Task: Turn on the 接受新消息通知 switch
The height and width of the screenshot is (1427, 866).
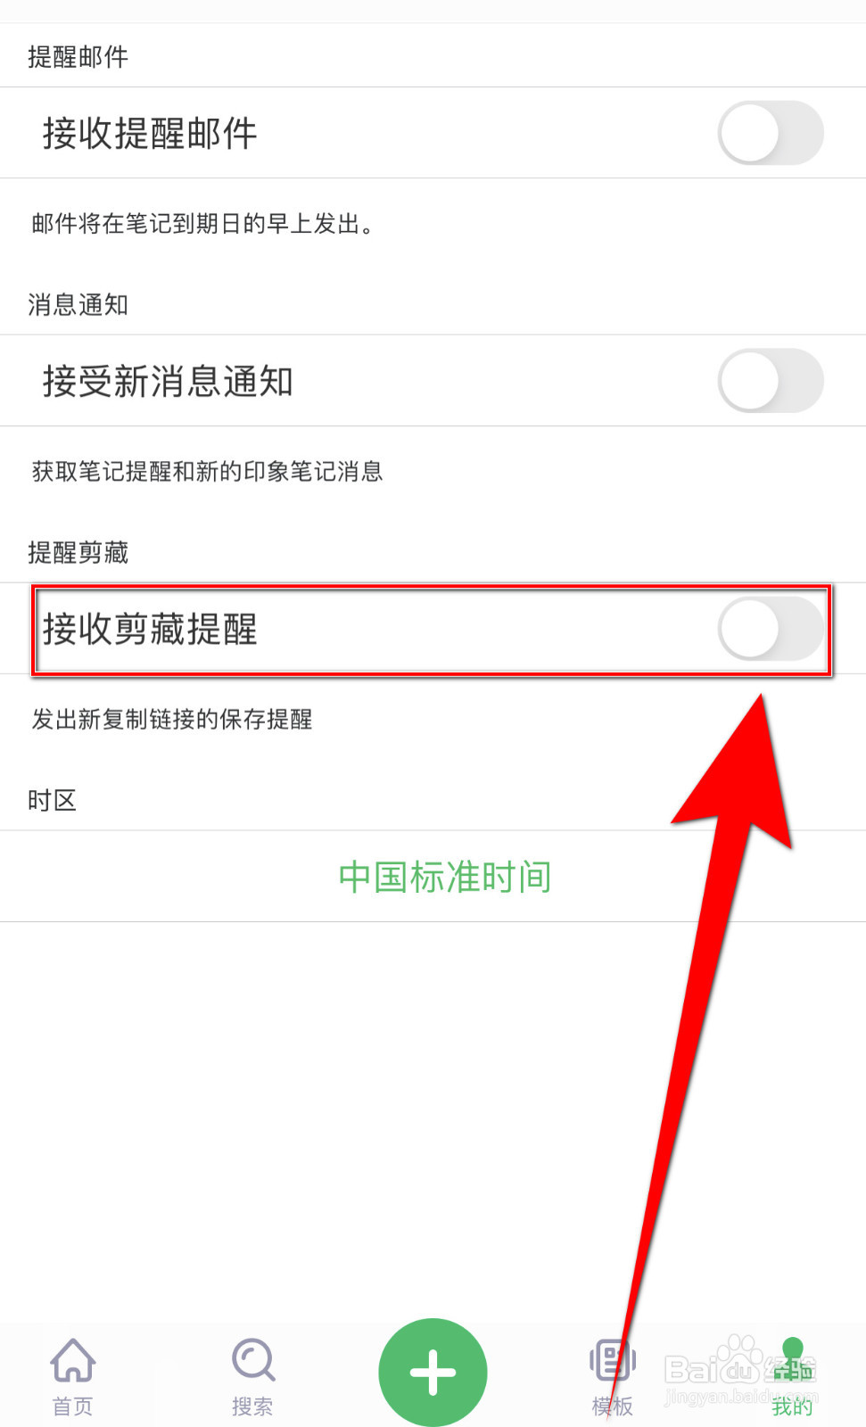Action: [x=771, y=381]
